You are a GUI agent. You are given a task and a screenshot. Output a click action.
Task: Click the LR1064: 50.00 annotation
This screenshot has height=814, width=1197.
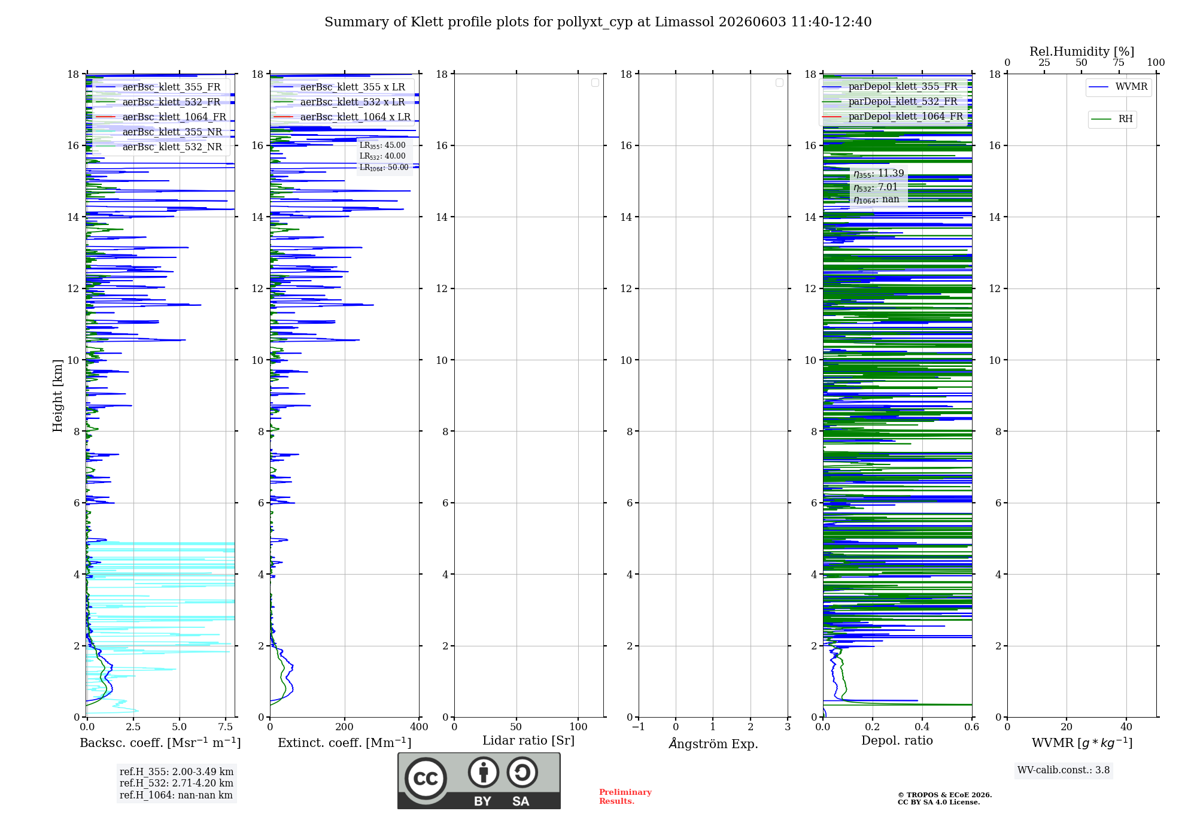click(x=384, y=168)
